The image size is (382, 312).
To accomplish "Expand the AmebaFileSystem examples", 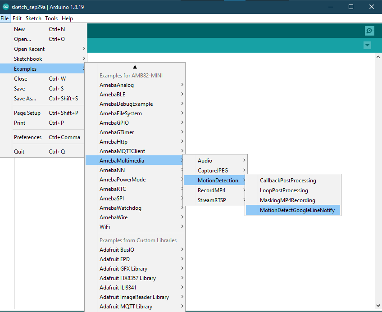I will 135,113.
